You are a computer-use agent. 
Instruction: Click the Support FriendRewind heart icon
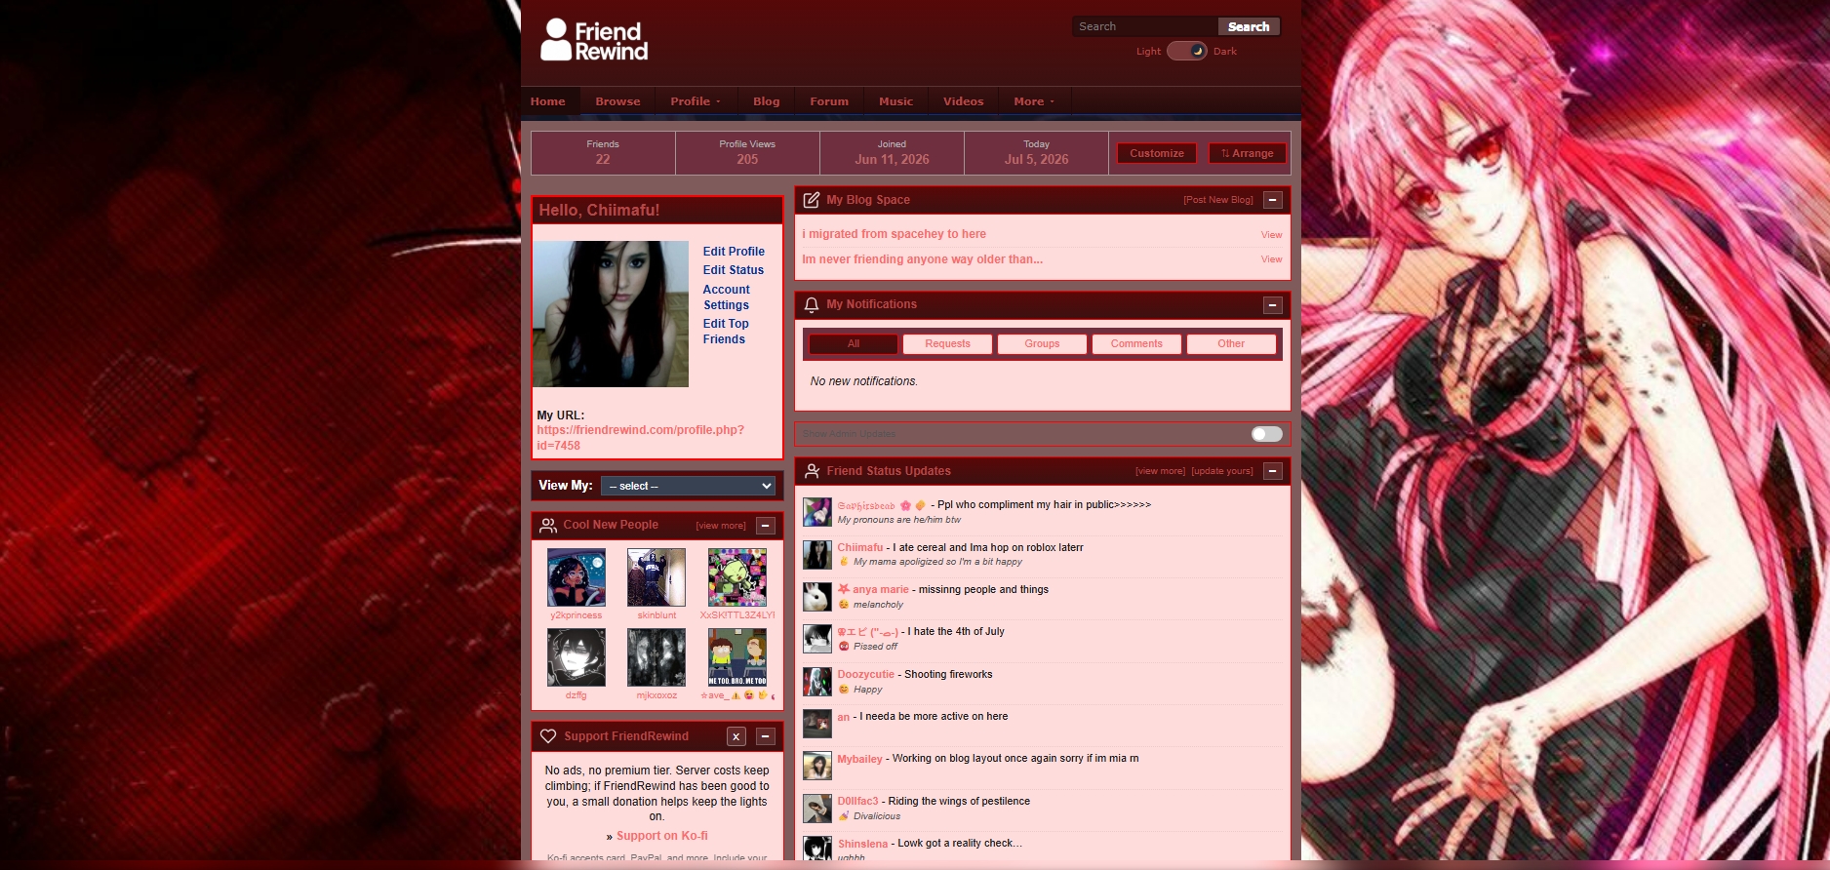click(548, 736)
